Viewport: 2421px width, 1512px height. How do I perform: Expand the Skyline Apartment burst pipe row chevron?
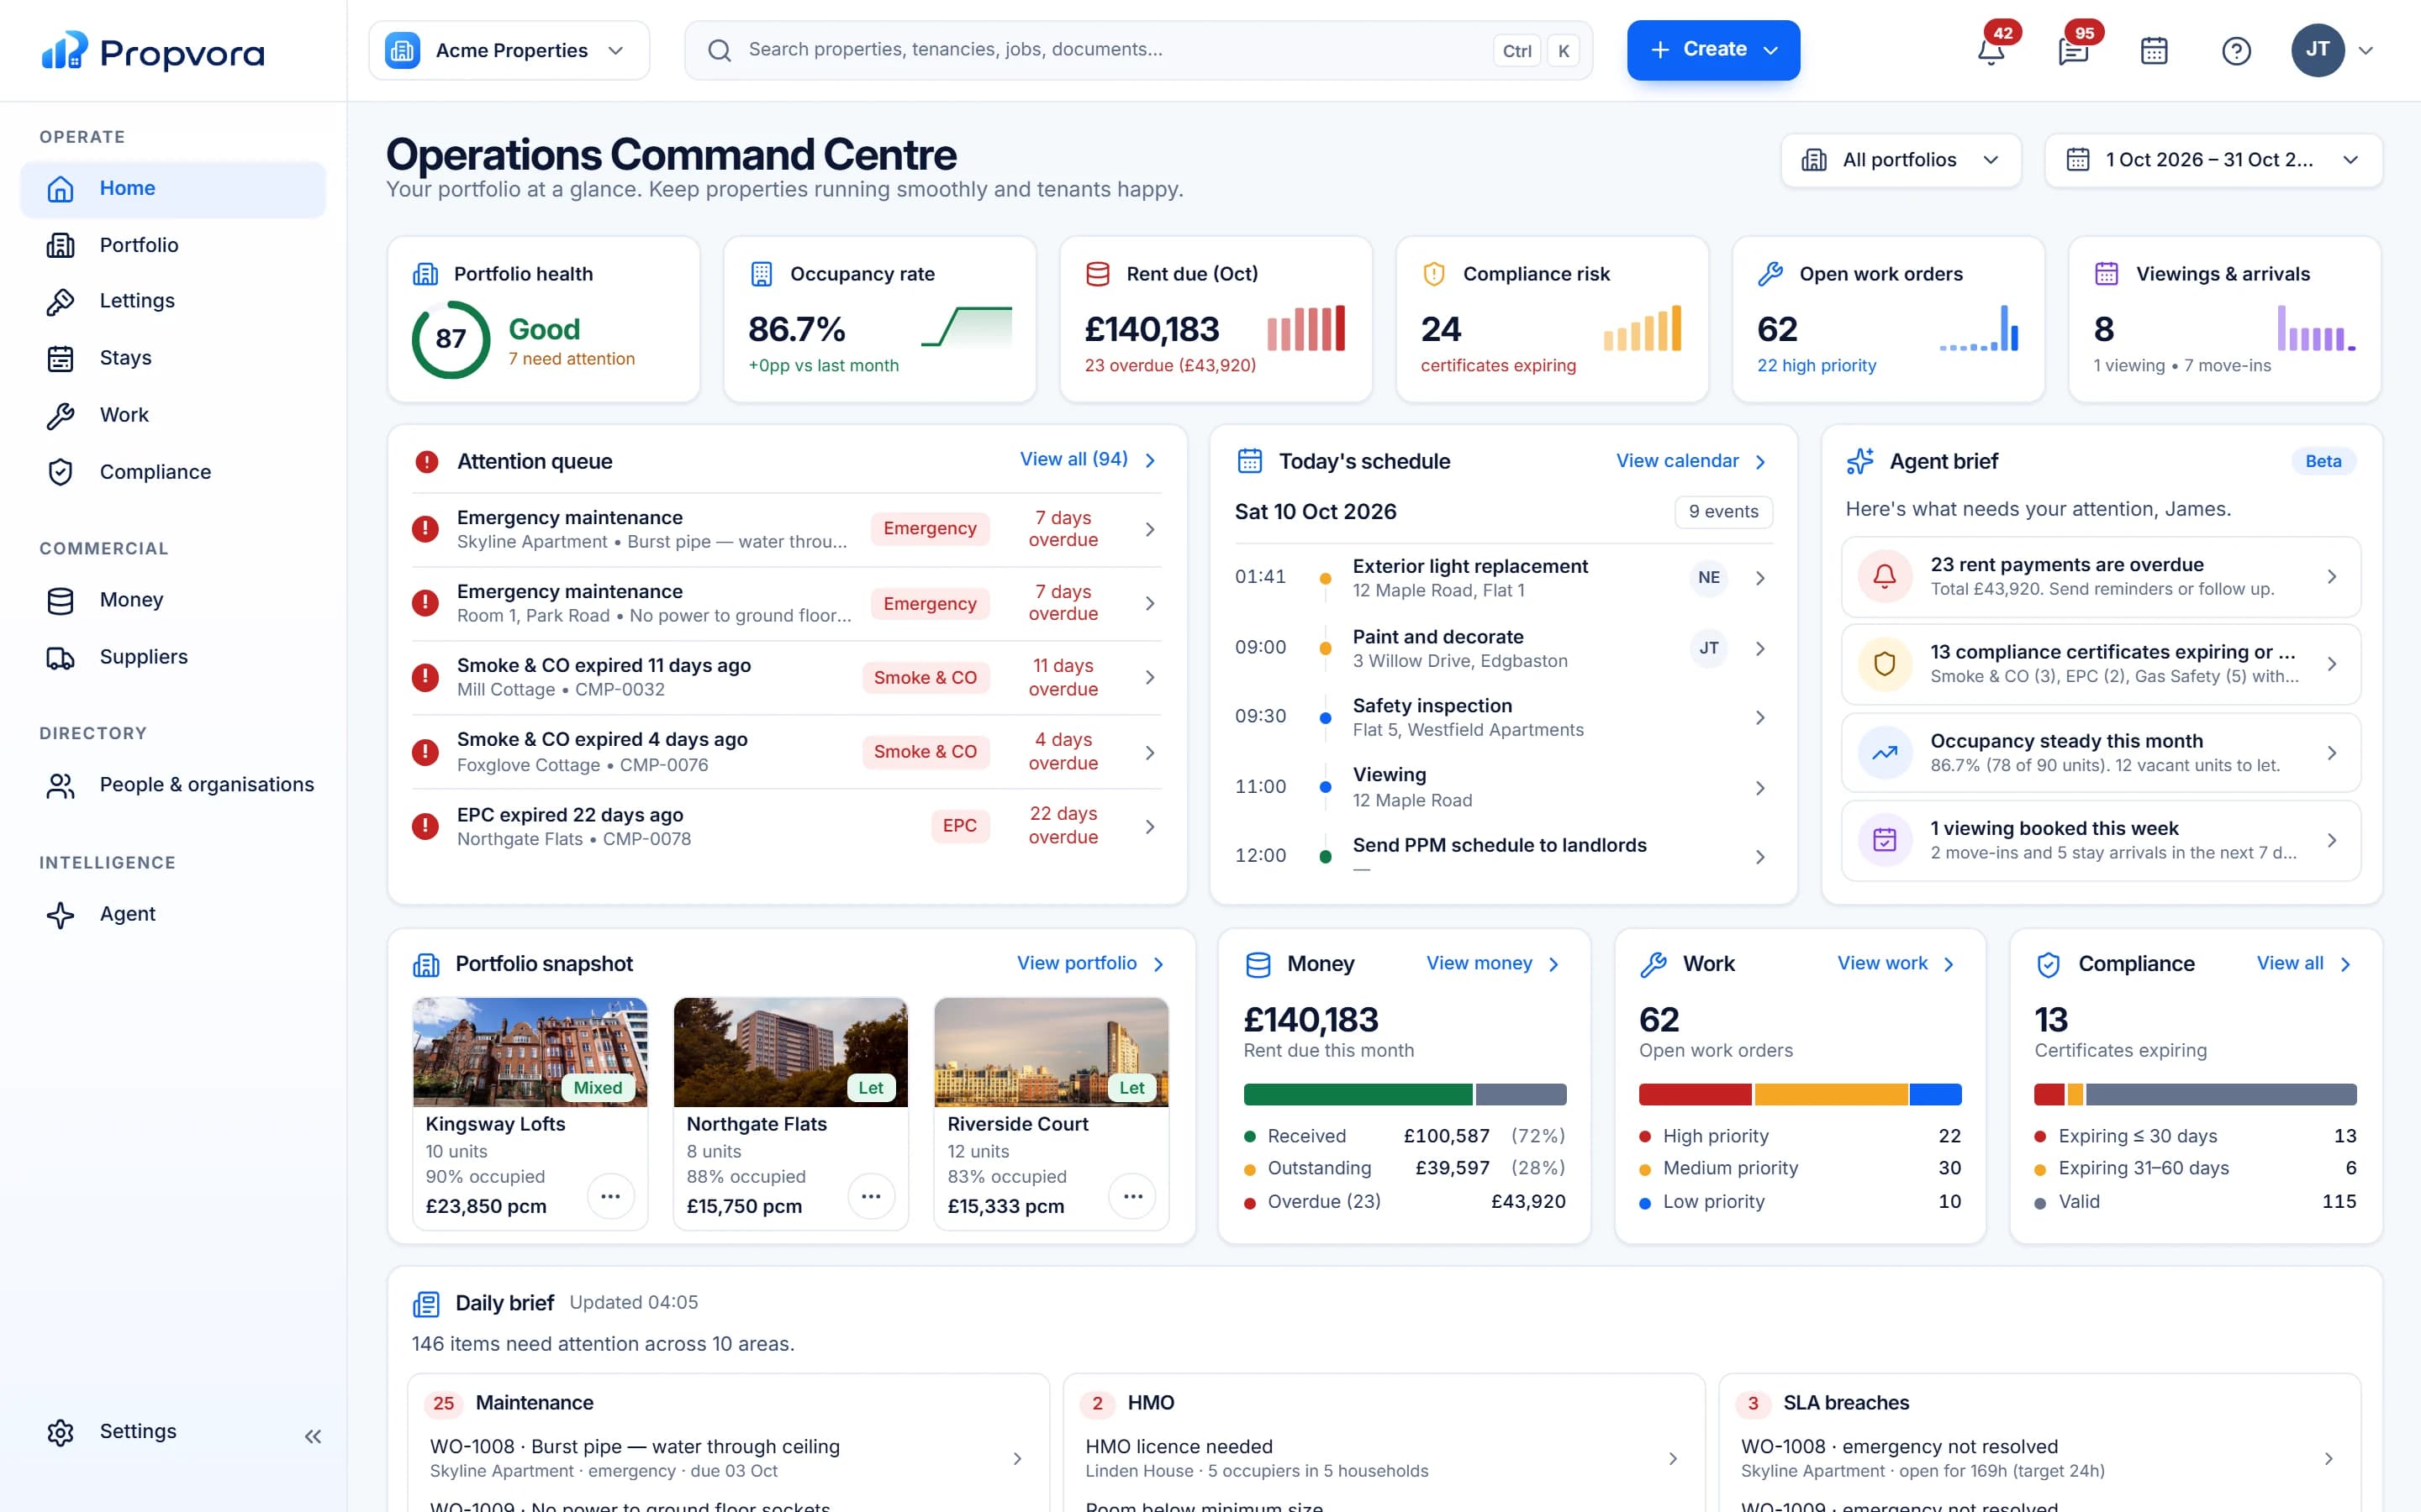(x=1151, y=529)
